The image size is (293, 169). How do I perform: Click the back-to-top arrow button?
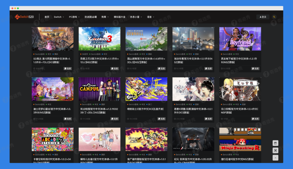275,158
